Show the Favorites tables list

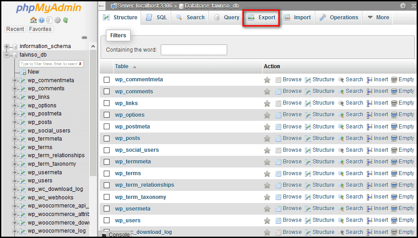40,29
